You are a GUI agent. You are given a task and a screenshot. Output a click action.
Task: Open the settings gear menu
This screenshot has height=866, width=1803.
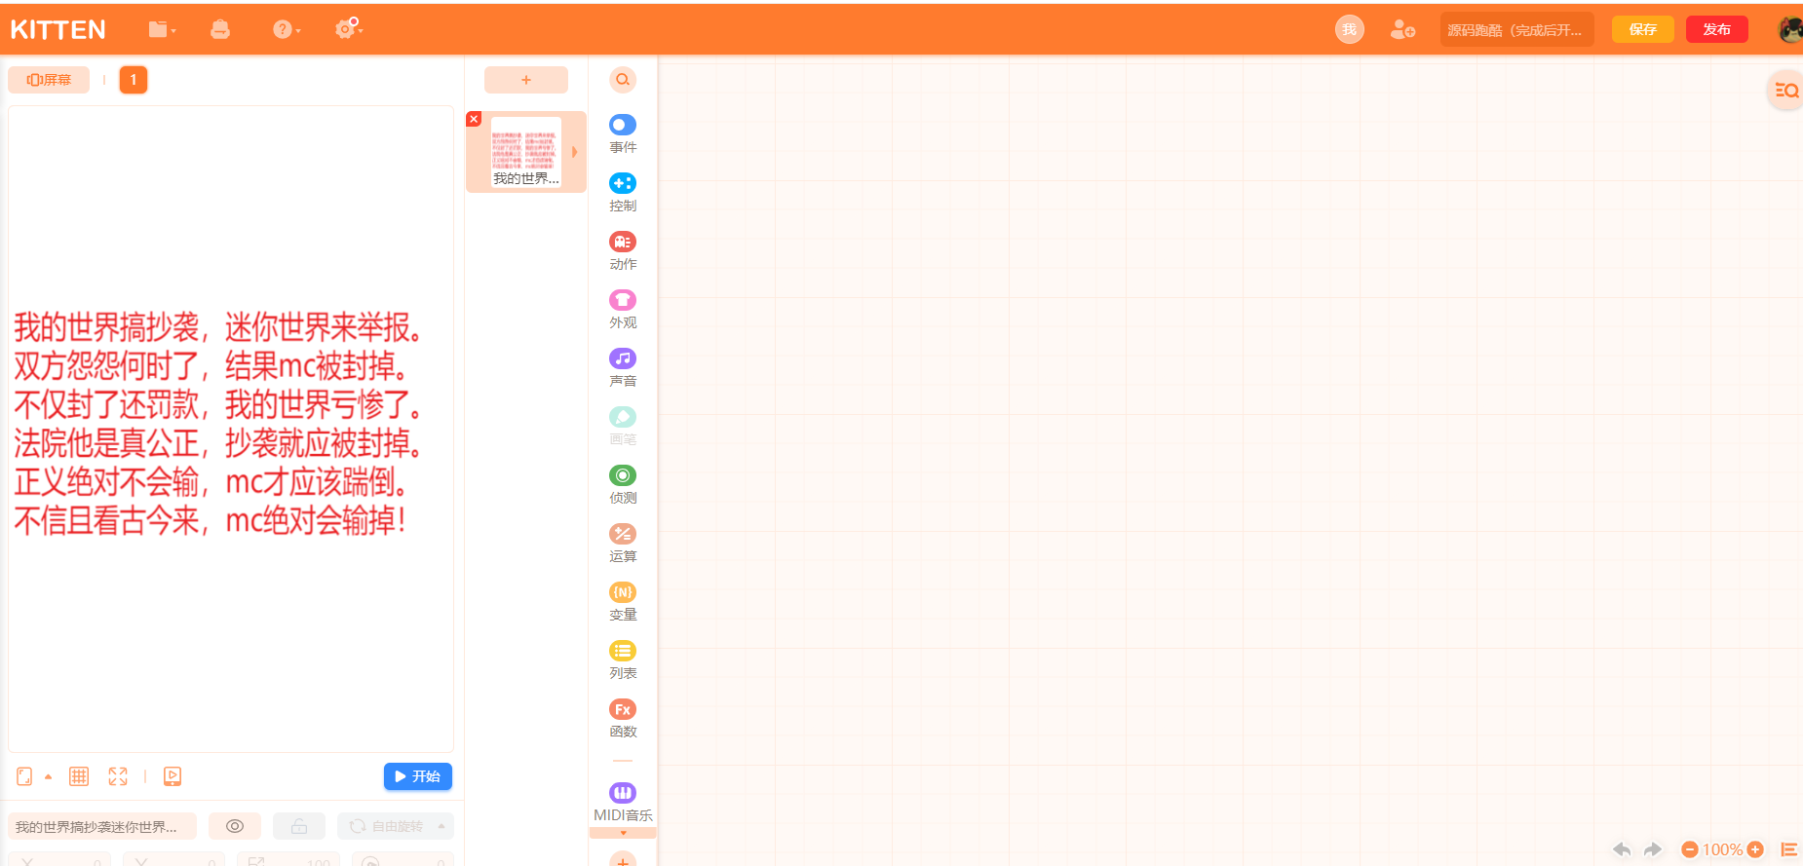tap(349, 28)
